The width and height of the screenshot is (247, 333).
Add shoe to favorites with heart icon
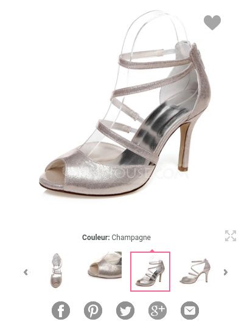click(x=212, y=22)
